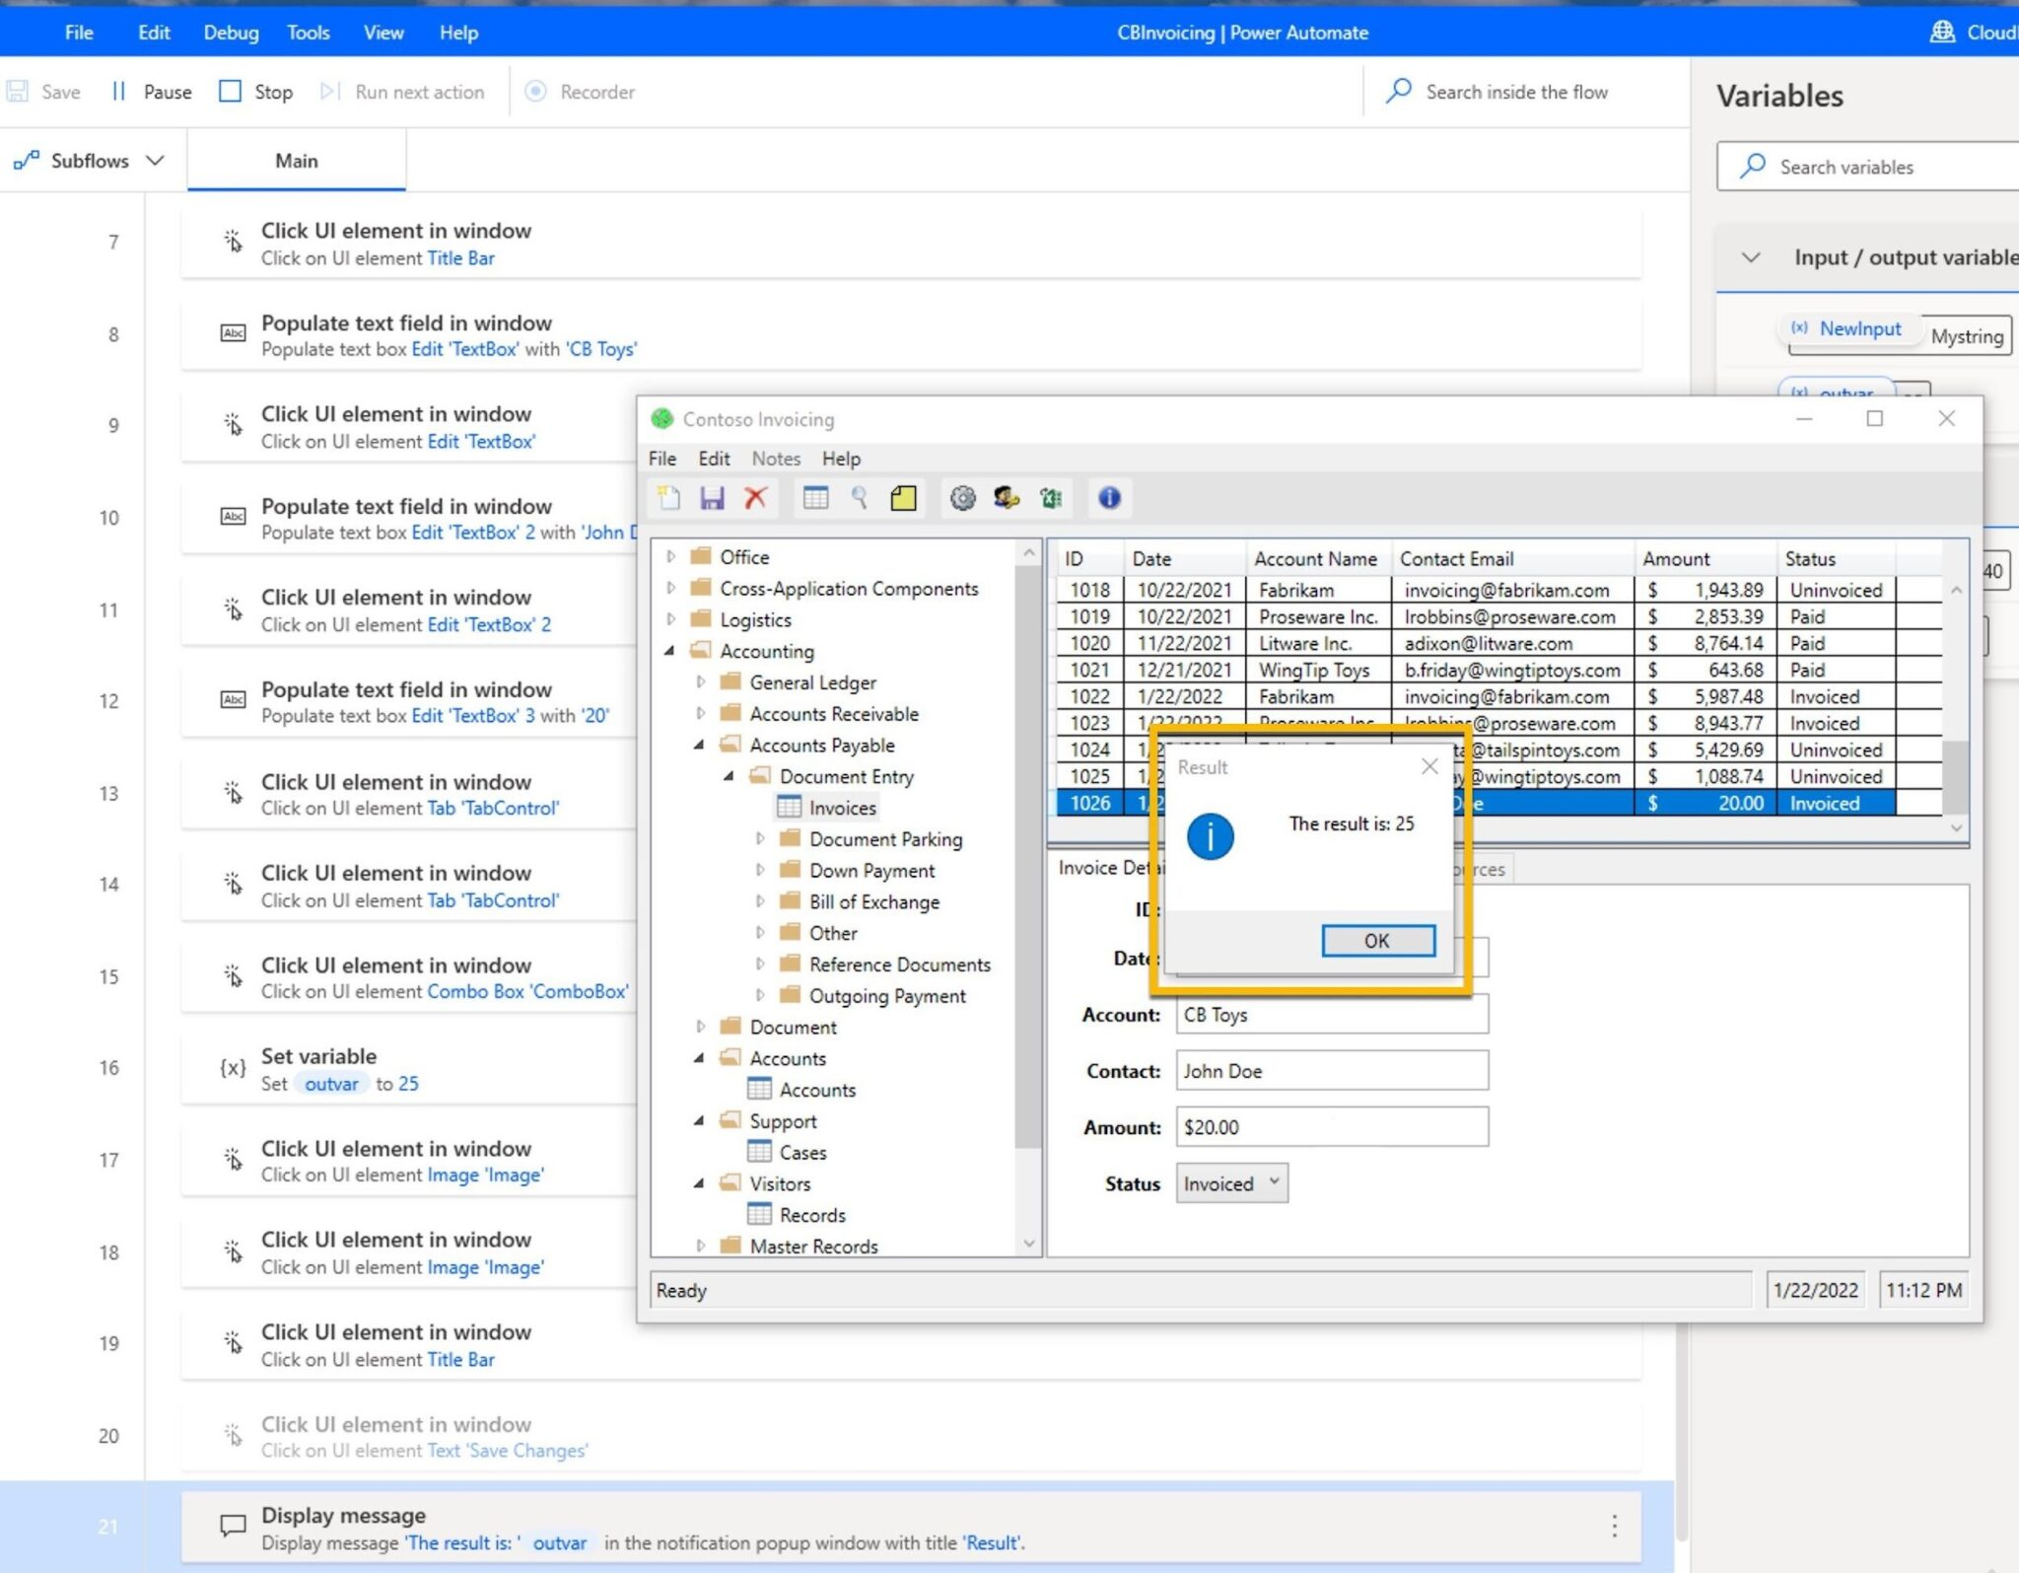The image size is (2019, 1573).
Task: Click the yellow note icon in Contoso toolbar
Action: click(903, 498)
